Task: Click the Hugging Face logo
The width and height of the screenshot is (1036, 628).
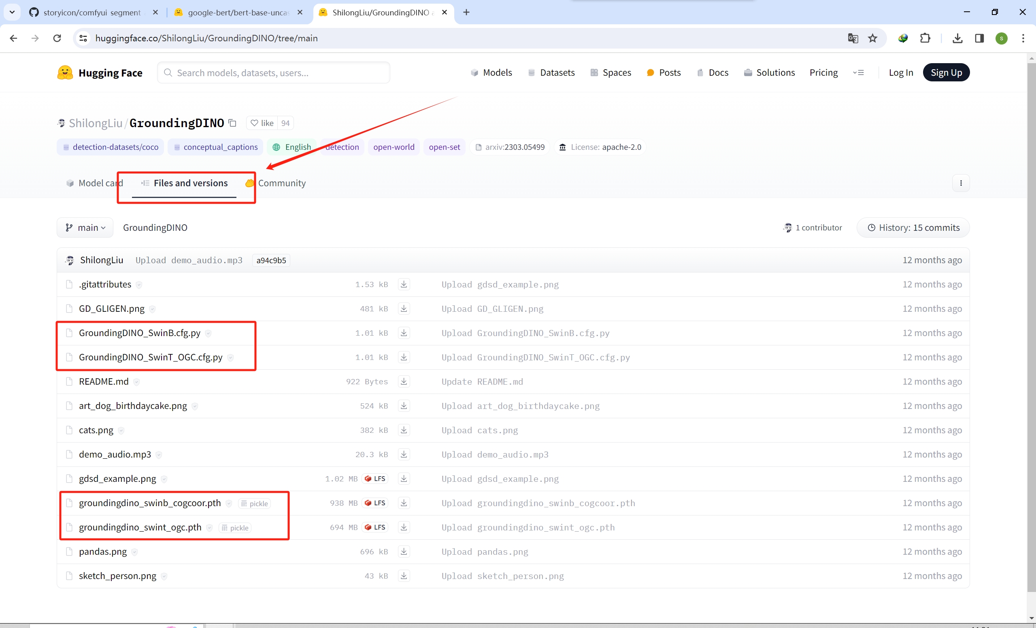Action: 100,73
